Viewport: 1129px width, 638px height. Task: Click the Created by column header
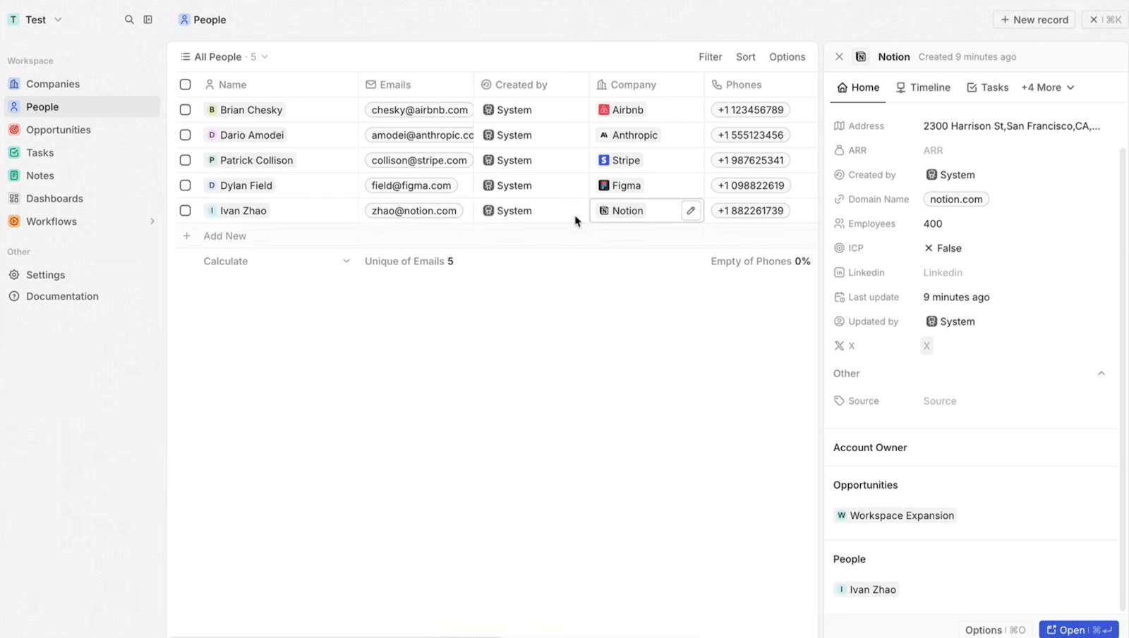coord(531,85)
